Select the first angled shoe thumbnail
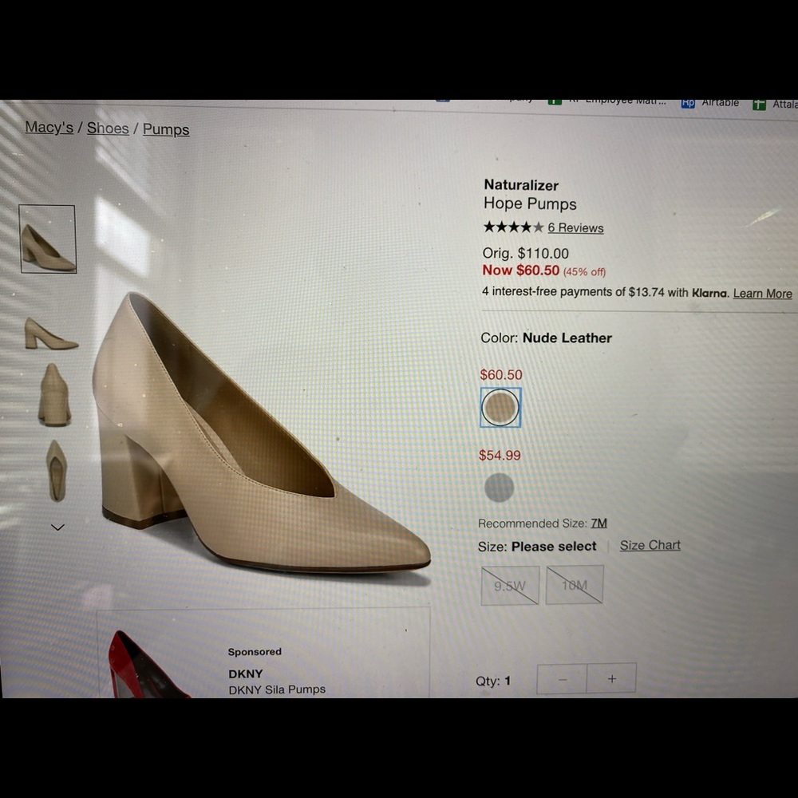Screen dimensions: 798x798 point(48,239)
